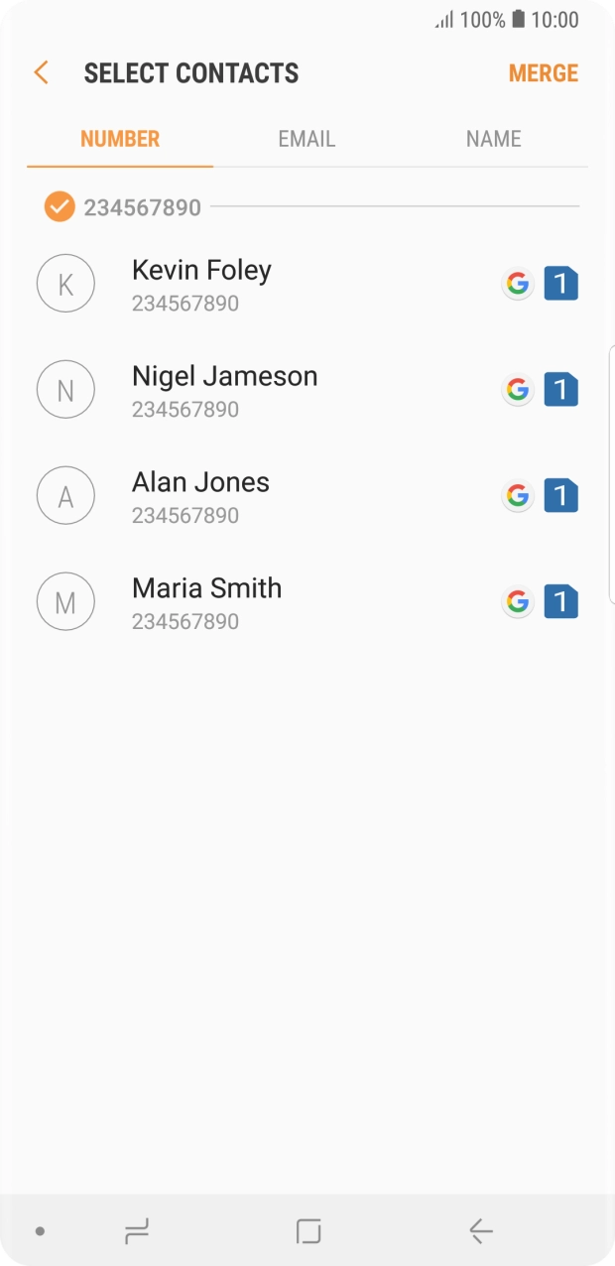Uncheck the 234567890 number group checkbox

(60, 207)
